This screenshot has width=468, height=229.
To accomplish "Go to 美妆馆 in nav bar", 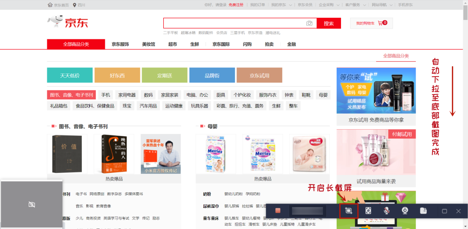I will coord(148,45).
